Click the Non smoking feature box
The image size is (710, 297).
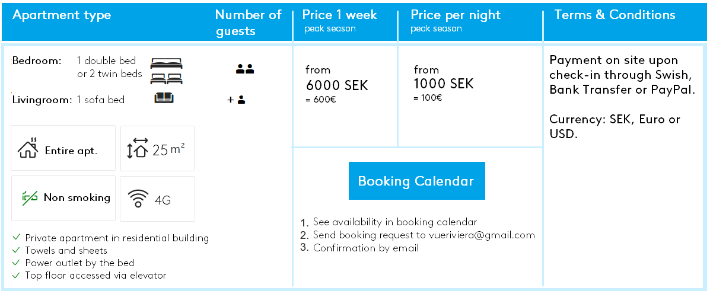63,199
